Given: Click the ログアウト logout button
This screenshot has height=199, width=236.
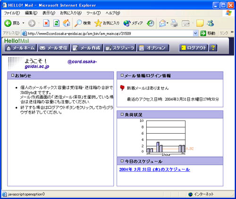Looking at the screenshot, I should pos(194,48).
